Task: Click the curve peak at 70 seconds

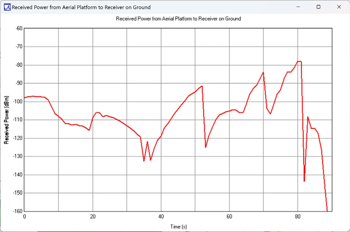Action: point(263,72)
